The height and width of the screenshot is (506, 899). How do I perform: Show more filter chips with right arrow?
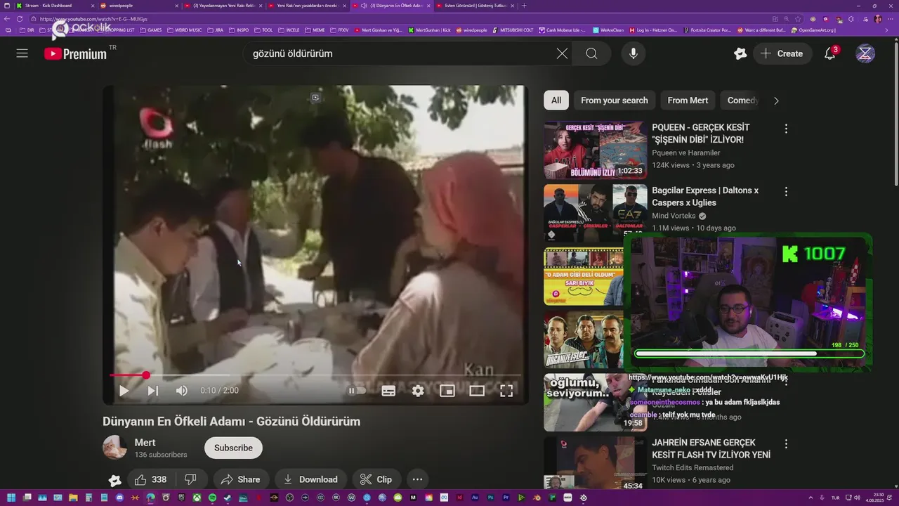click(776, 100)
